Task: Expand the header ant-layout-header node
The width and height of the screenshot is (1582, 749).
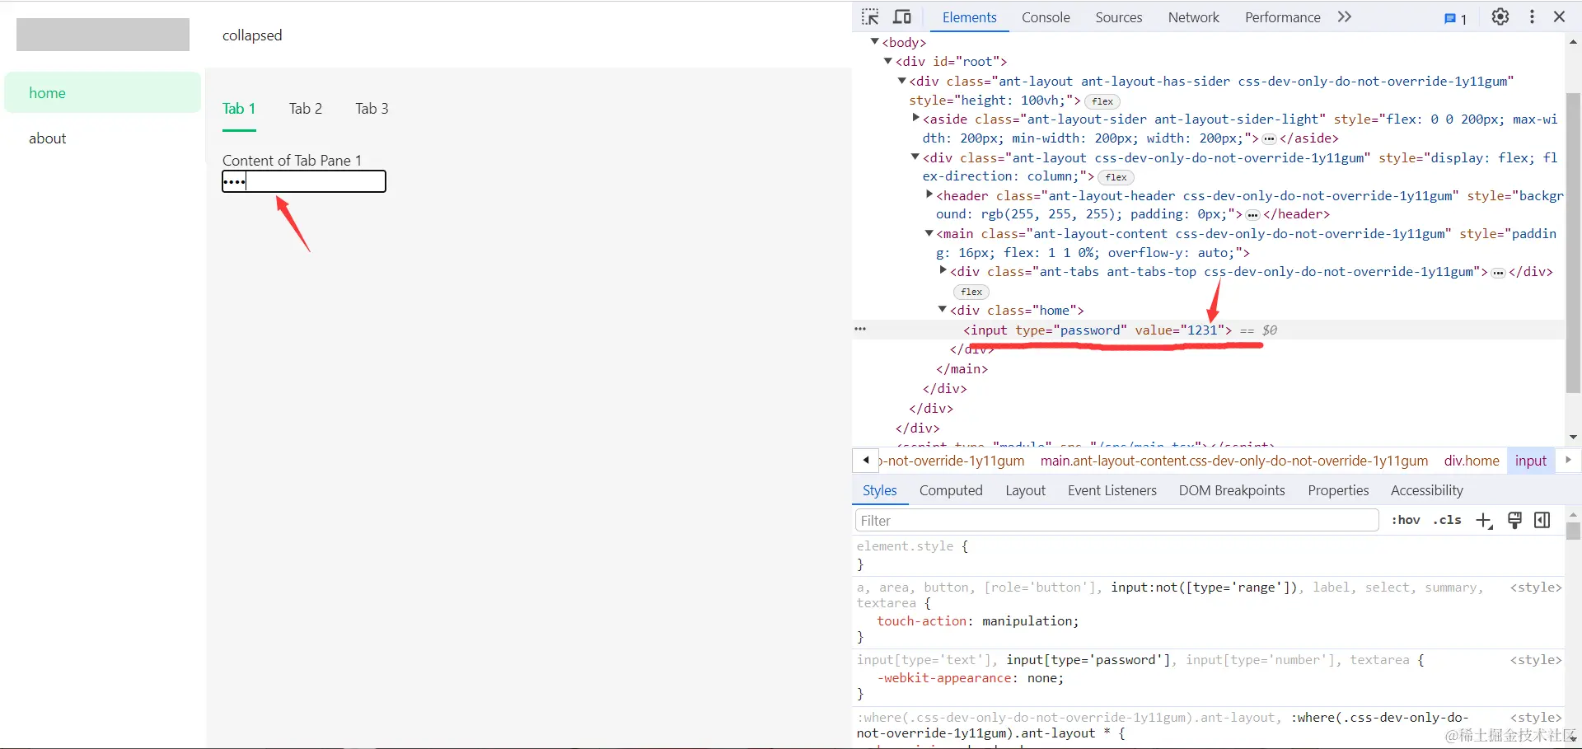Action: coord(929,195)
